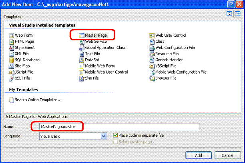This screenshot has height=163, width=245.
Task: Click the Name input field
Action: tap(119, 127)
